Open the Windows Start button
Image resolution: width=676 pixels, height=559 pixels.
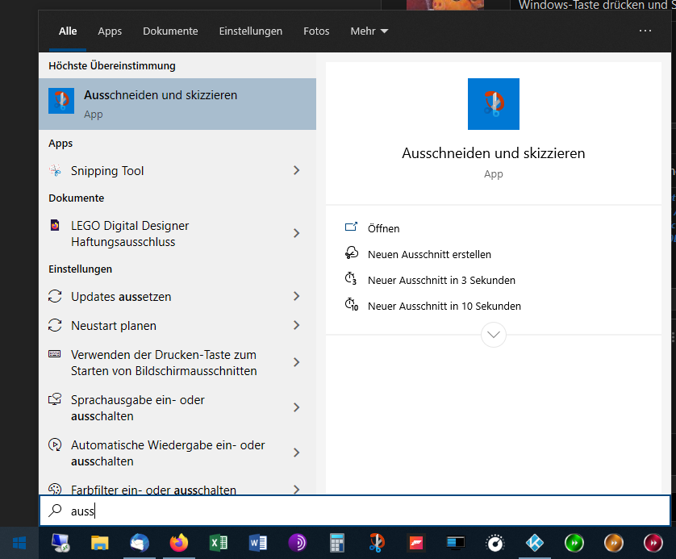pyautogui.click(x=19, y=543)
